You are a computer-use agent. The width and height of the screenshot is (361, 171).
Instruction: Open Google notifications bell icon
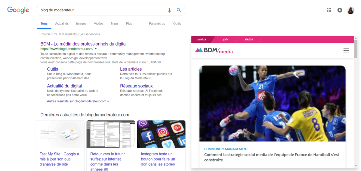tap(340, 10)
